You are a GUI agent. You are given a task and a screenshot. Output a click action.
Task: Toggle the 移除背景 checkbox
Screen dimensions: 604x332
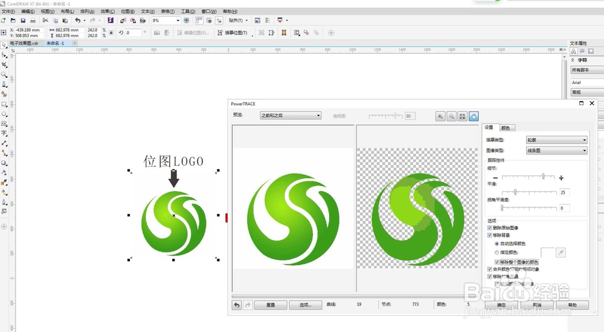(490, 235)
